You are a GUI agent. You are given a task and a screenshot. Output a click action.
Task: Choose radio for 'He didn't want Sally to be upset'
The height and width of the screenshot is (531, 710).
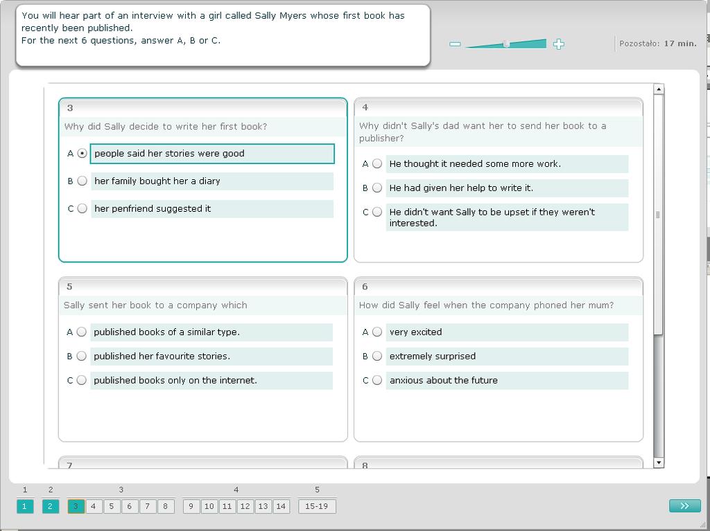click(x=377, y=212)
